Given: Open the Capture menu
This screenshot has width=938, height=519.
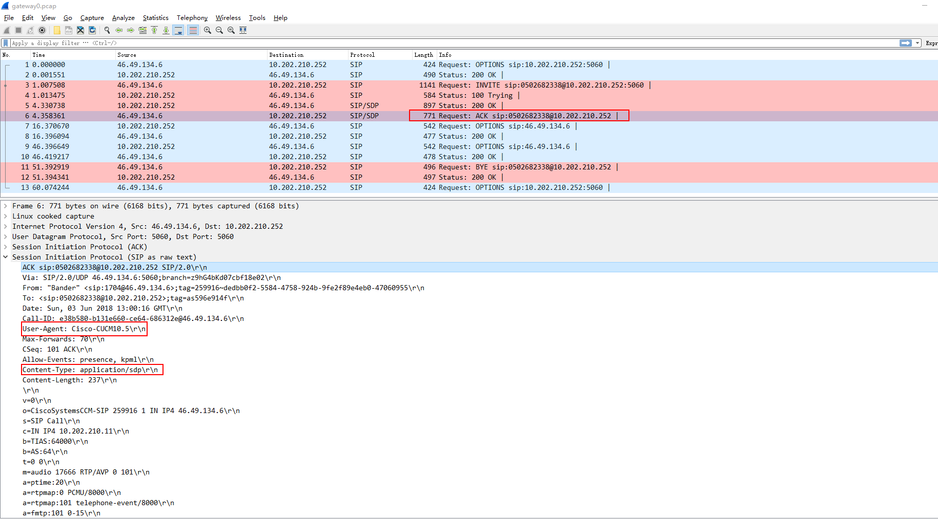Looking at the screenshot, I should coord(92,17).
